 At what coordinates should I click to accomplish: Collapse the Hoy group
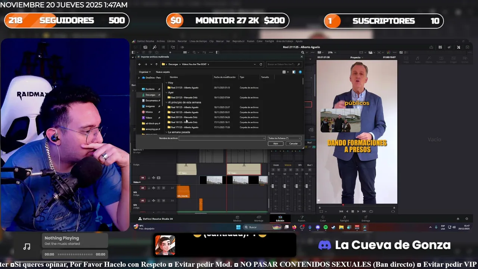pyautogui.click(x=167, y=83)
